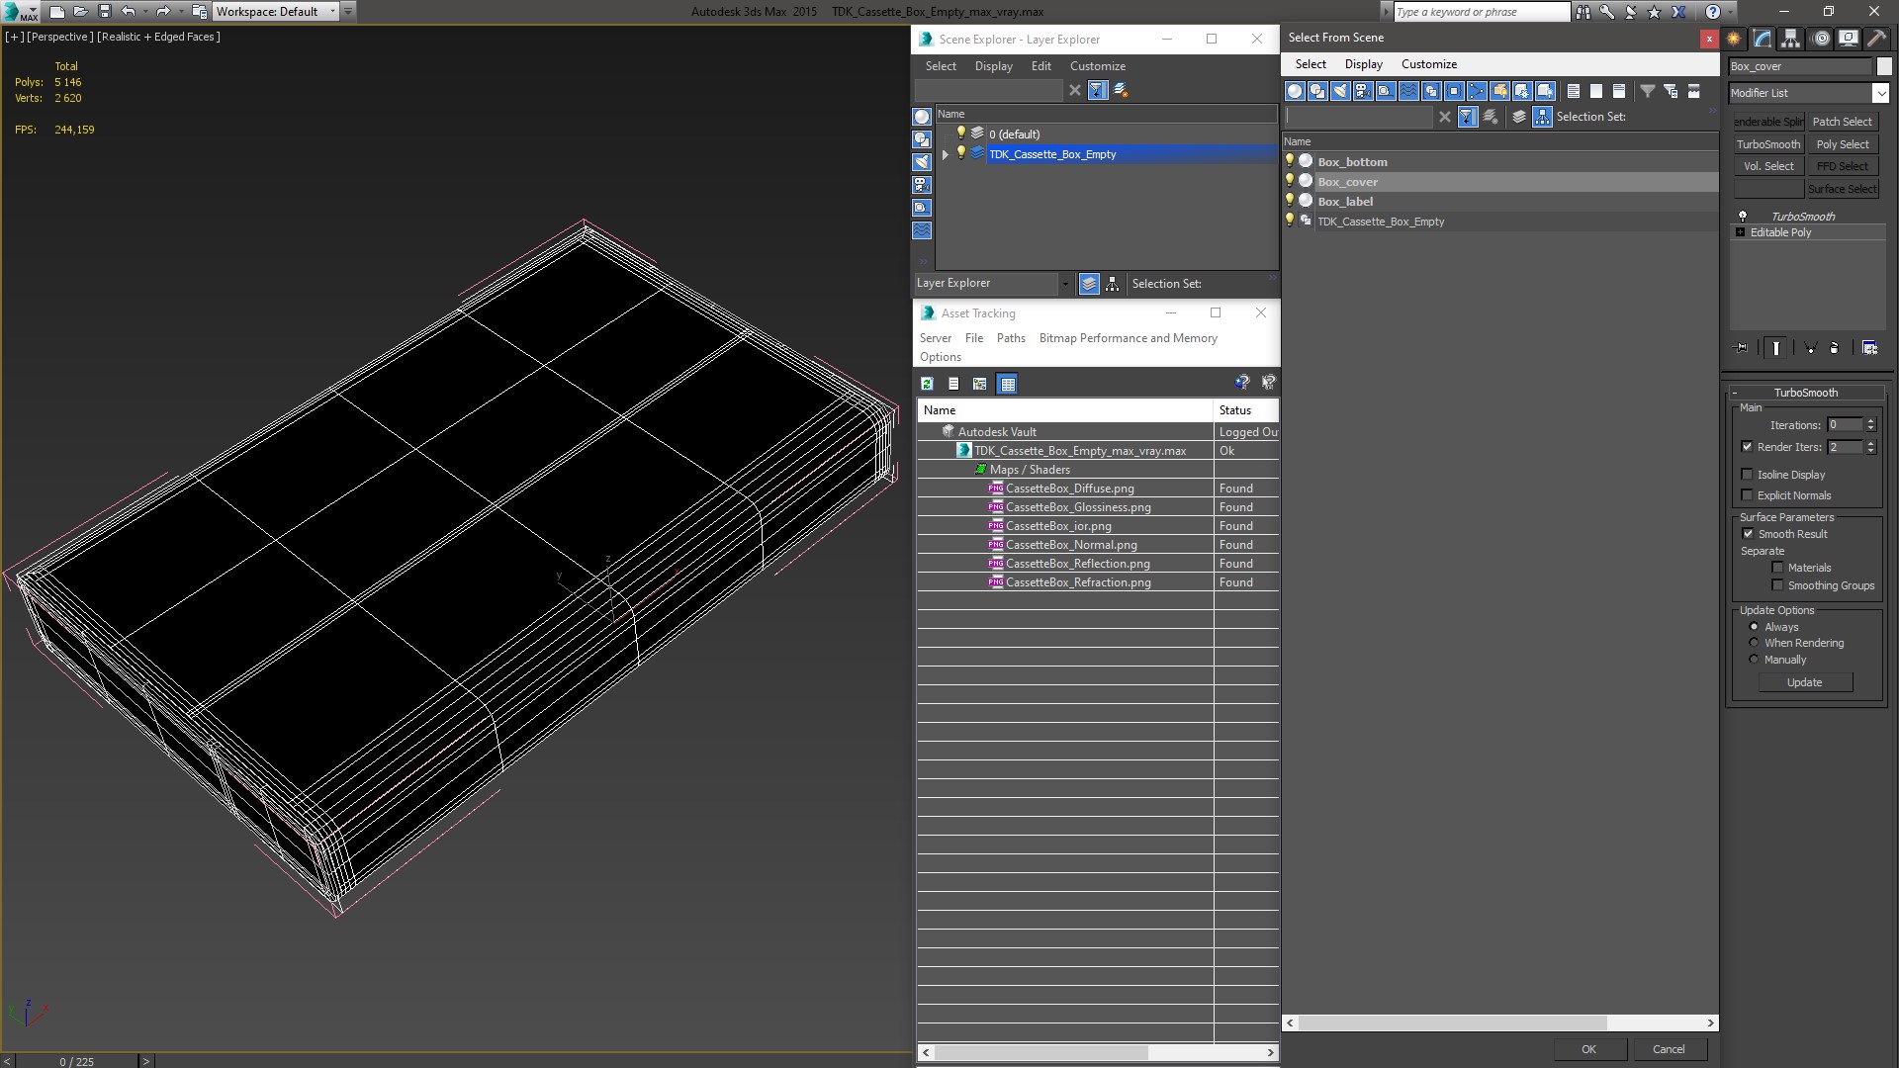1899x1068 pixels.
Task: Click Remove modifier trash icon
Action: click(x=1834, y=348)
